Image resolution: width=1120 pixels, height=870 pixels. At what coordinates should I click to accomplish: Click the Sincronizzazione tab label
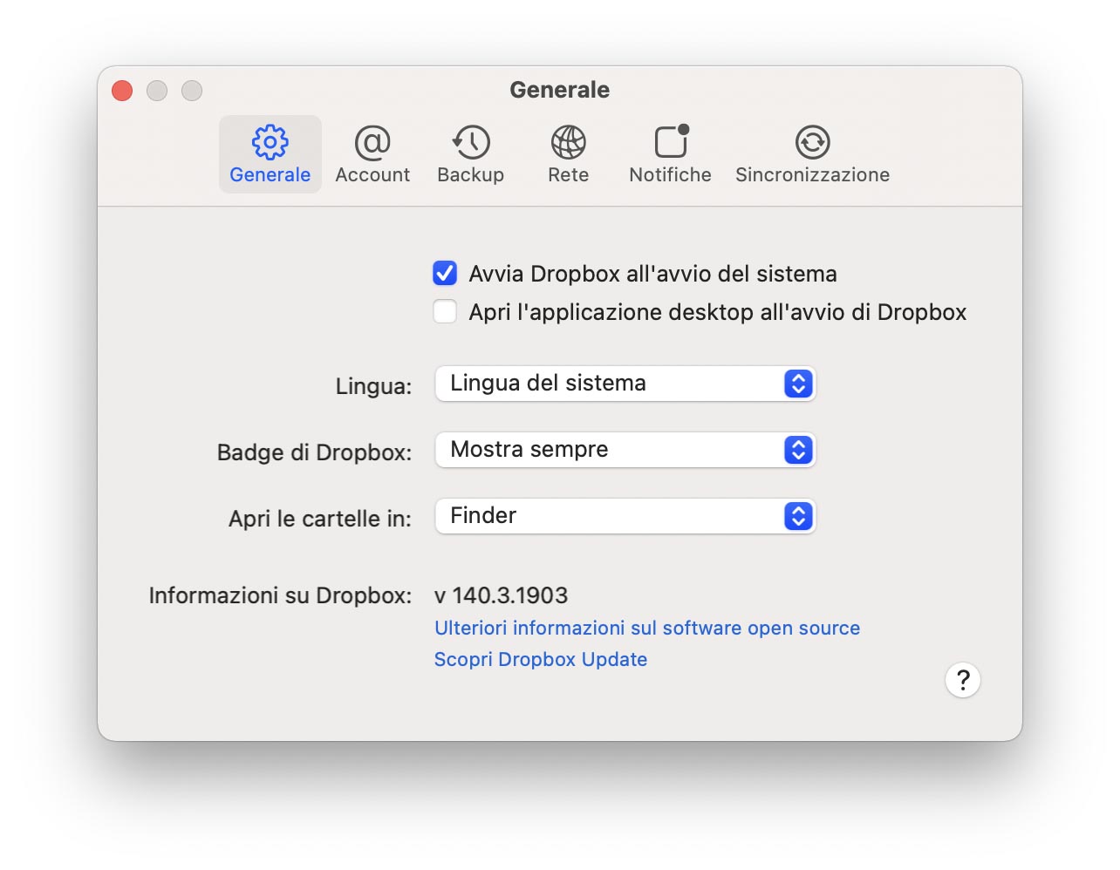(x=812, y=175)
